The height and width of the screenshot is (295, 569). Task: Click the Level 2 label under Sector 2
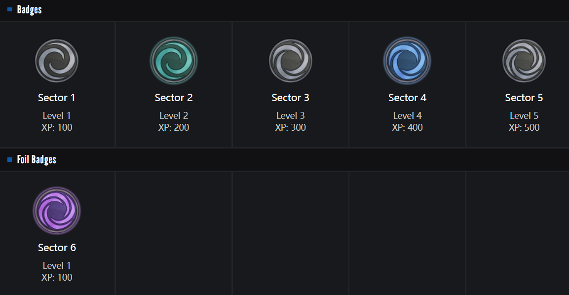174,116
